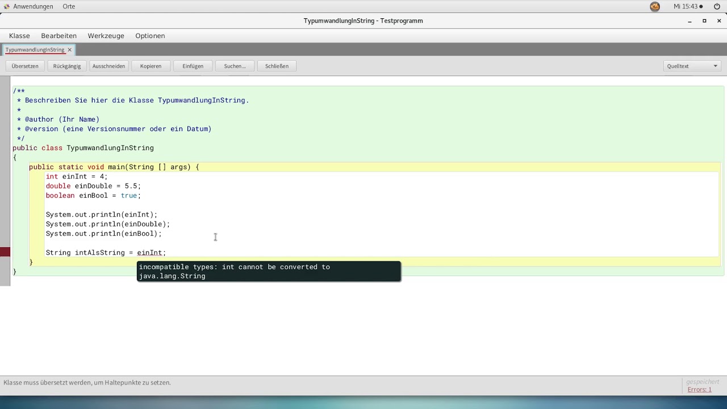Image resolution: width=727 pixels, height=409 pixels.
Task: Click the Rückgängig button
Action: [x=67, y=66]
